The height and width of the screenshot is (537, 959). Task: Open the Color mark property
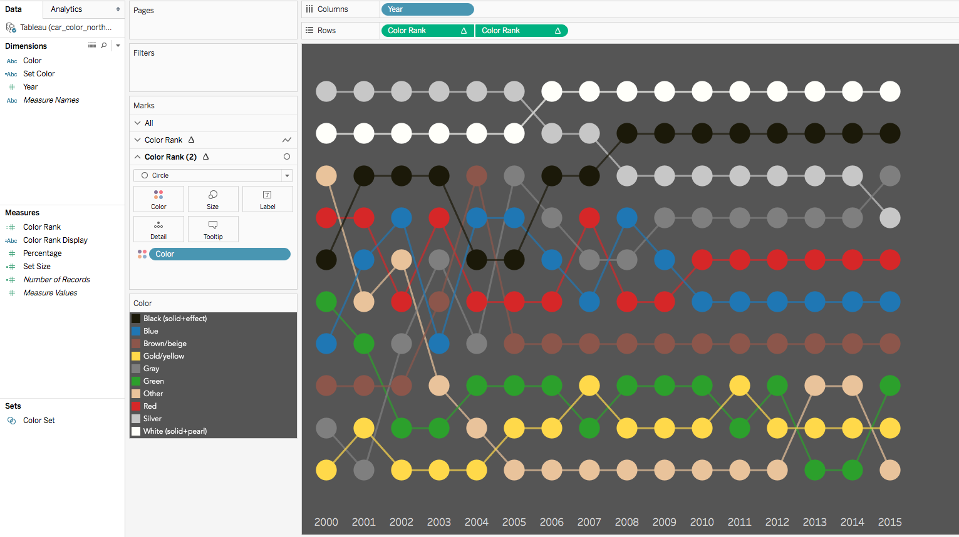(158, 198)
